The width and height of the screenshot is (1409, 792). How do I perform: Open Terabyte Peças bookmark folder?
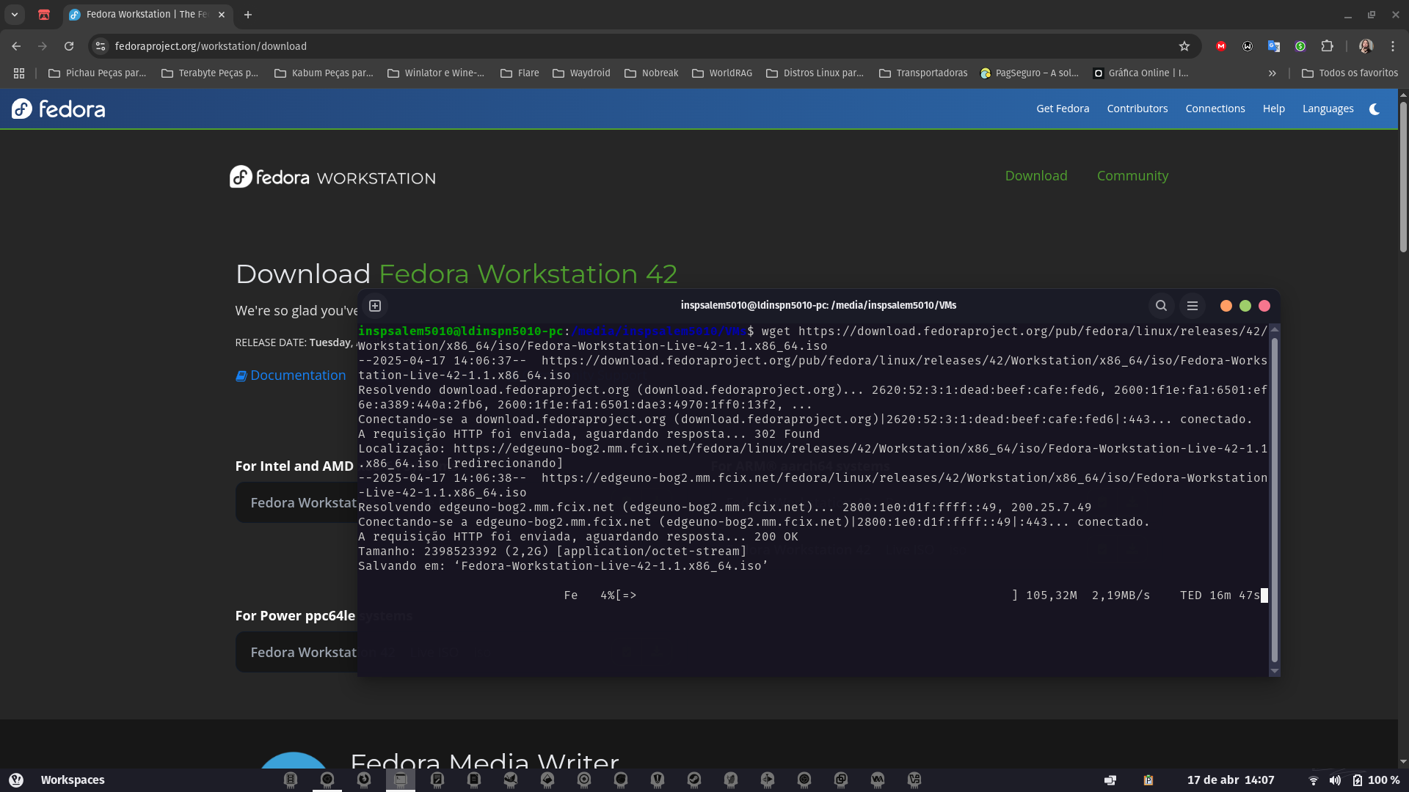(x=210, y=73)
